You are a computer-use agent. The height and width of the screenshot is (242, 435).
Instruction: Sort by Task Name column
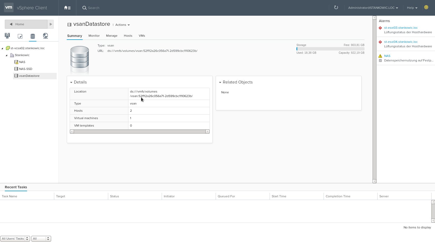point(27,196)
